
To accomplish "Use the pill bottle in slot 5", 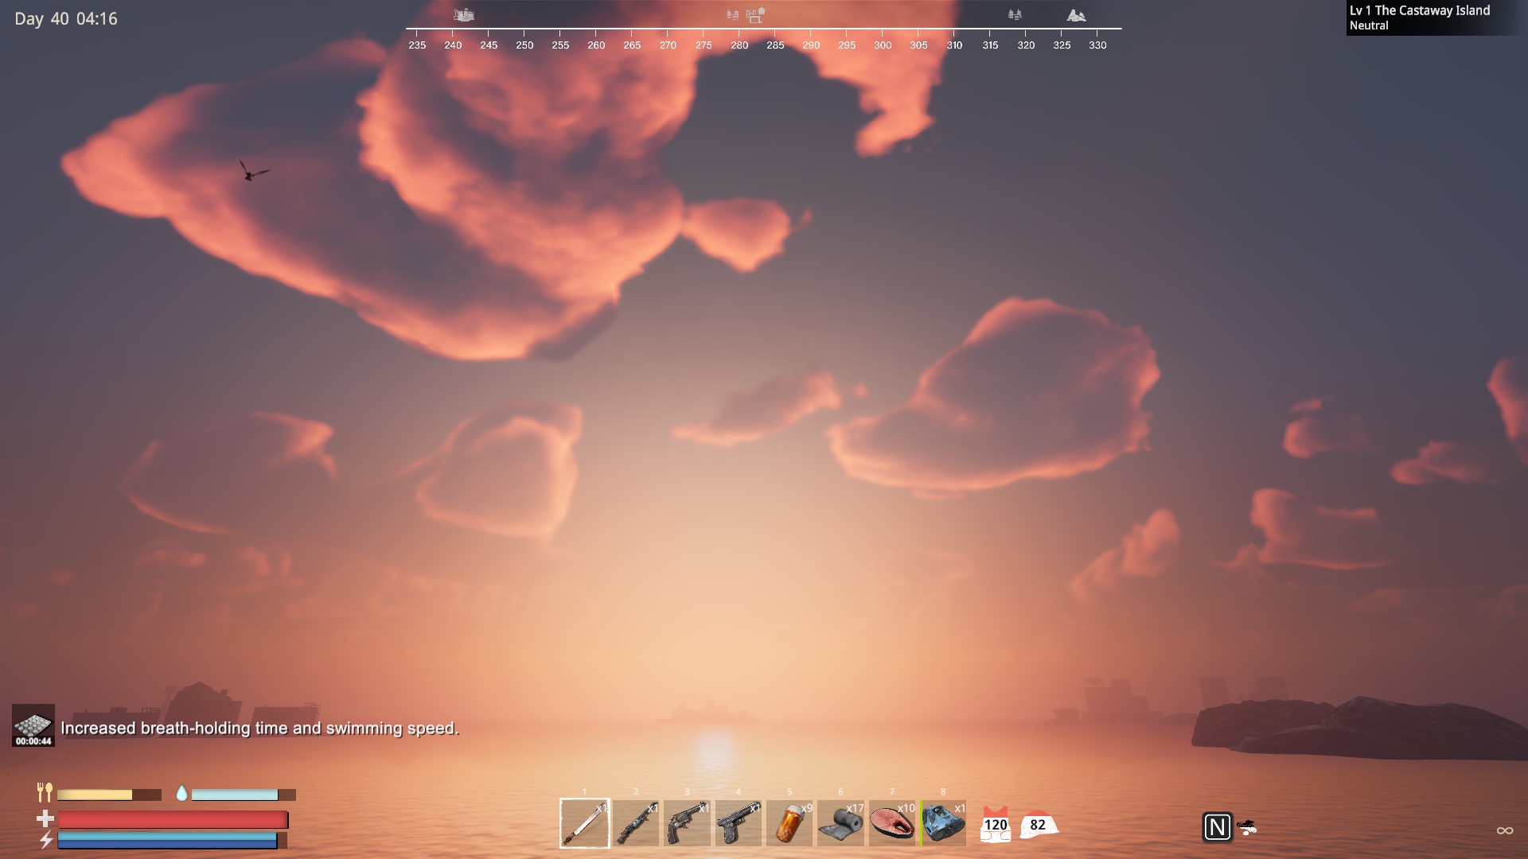I will 789,823.
